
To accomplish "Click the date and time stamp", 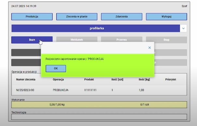I will pos(24,6).
